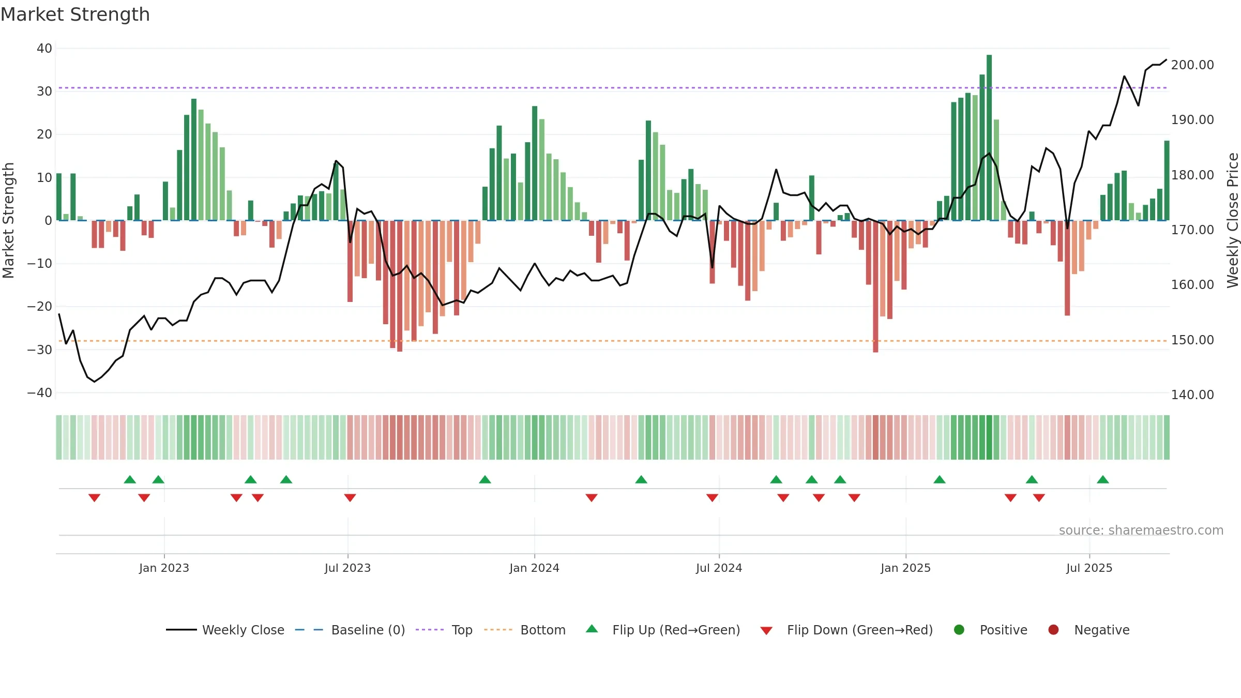1241x698 pixels.
Task: Toggle the Negative legend entry
Action: 1088,630
